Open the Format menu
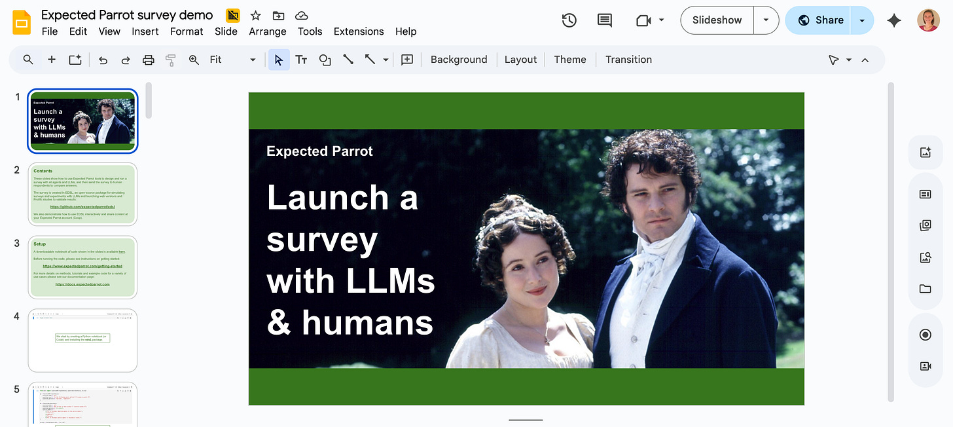The height and width of the screenshot is (427, 953). click(x=187, y=31)
